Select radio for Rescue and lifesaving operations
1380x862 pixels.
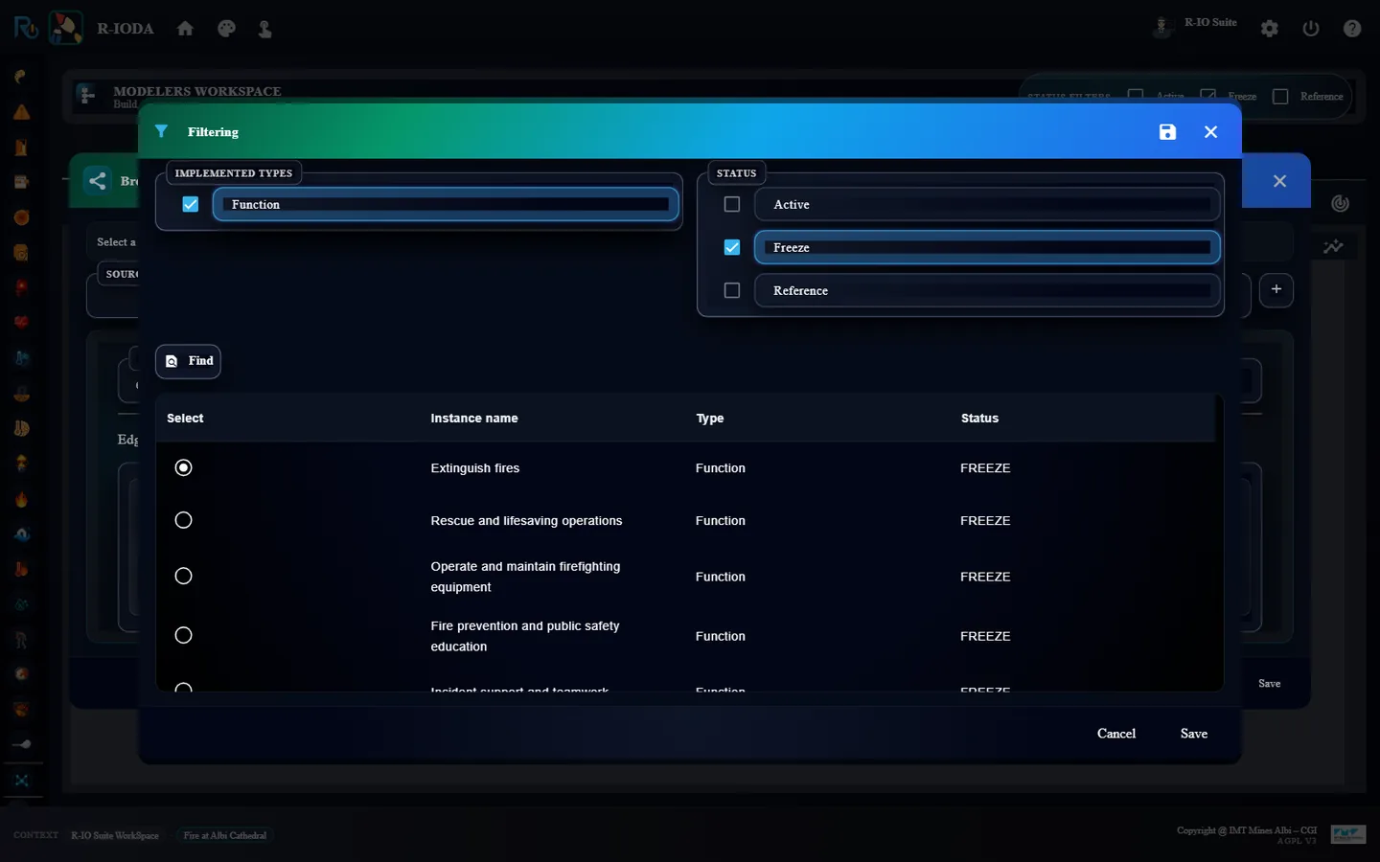[184, 520]
